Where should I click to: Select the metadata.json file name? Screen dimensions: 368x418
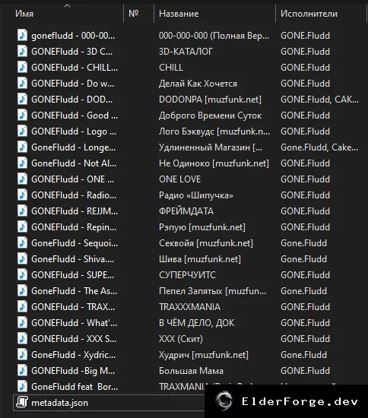click(x=60, y=403)
